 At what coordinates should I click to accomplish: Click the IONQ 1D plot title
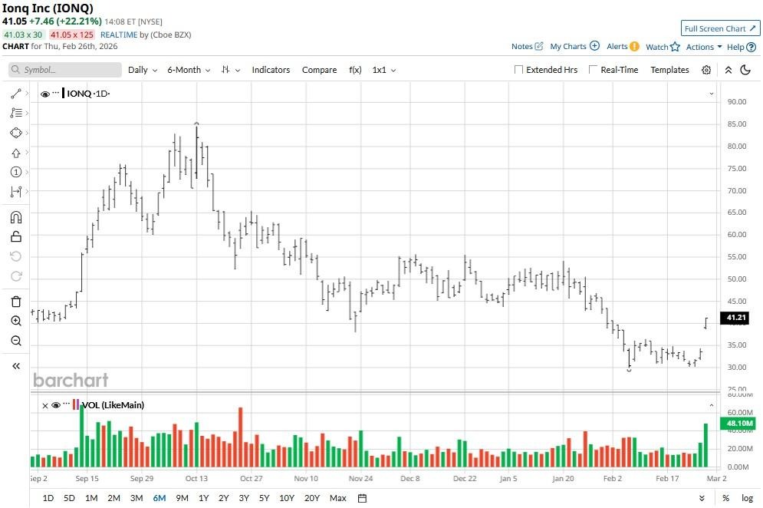88,94
